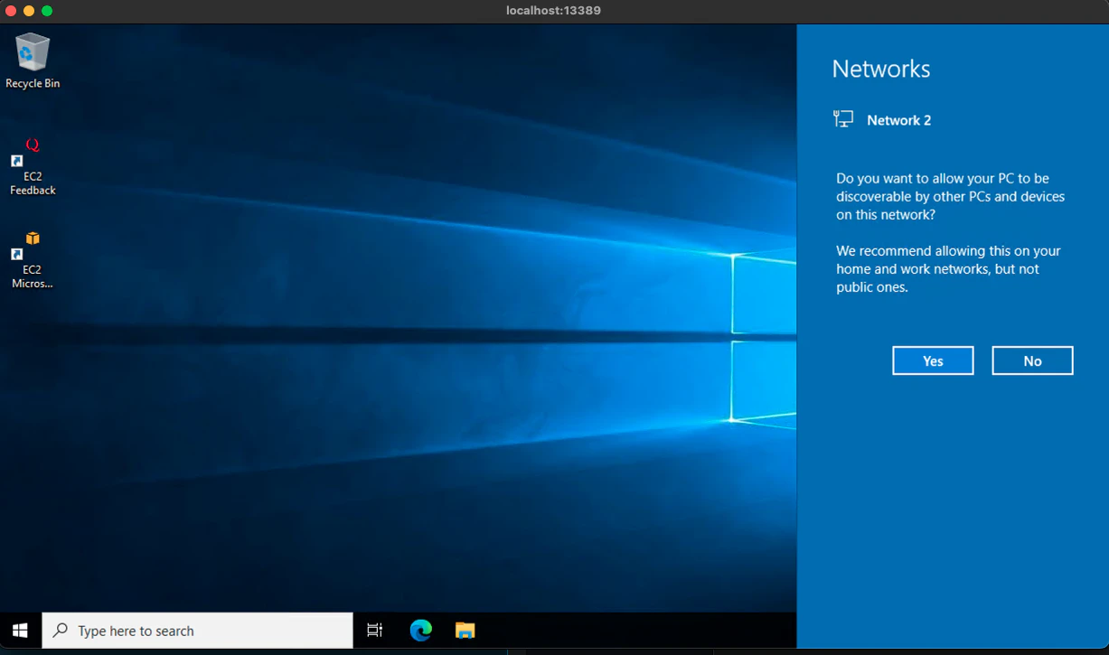The height and width of the screenshot is (655, 1109).
Task: Click the macOS red close window button
Action: coord(12,11)
